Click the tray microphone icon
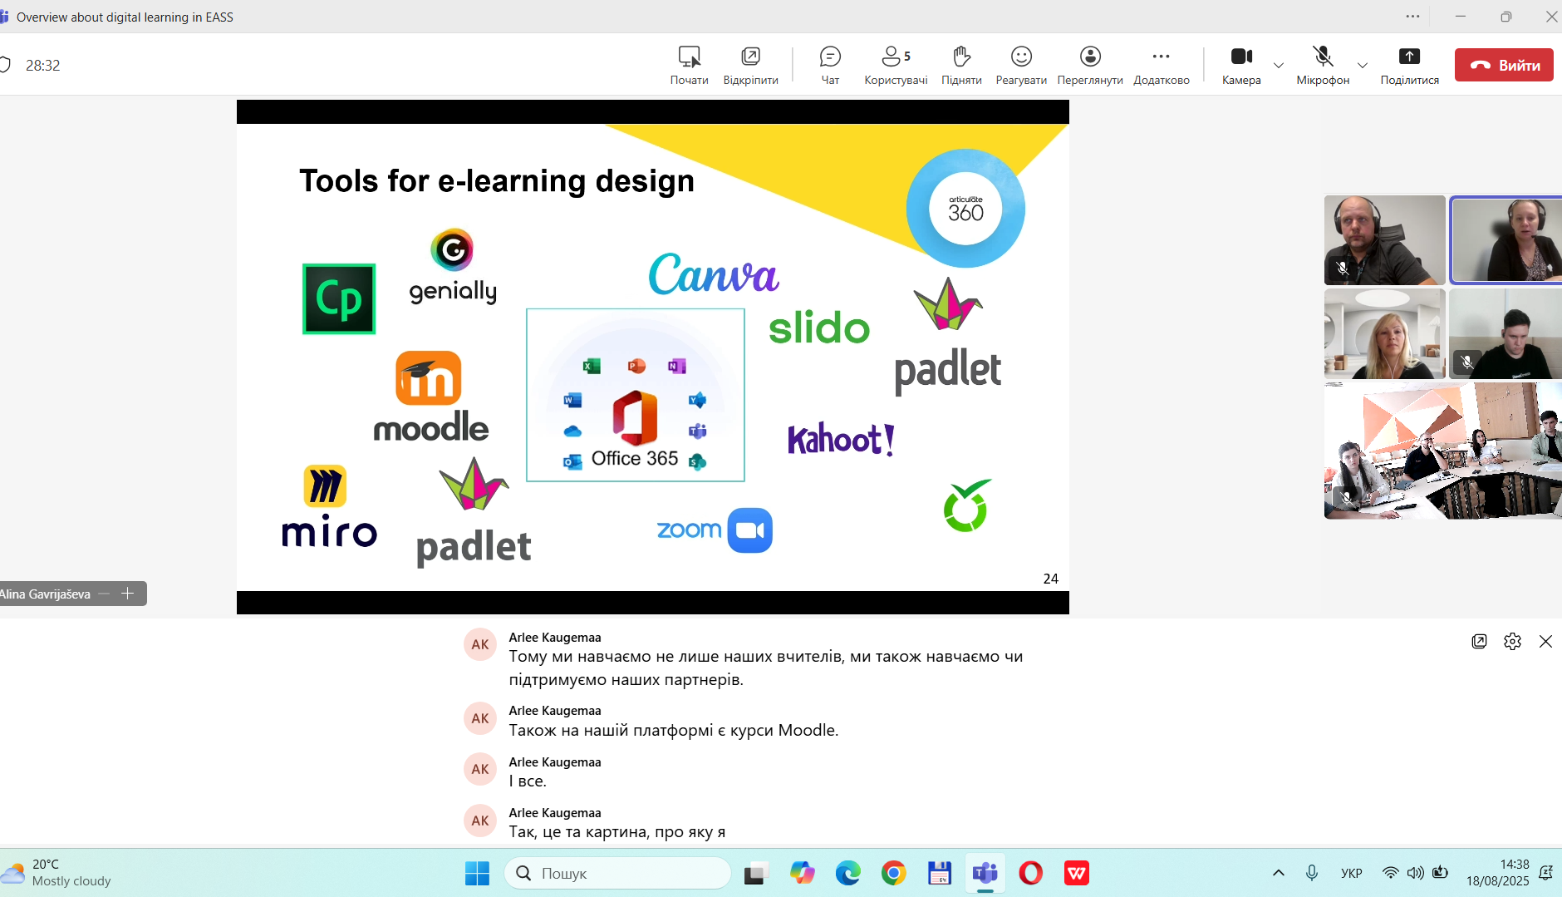 pyautogui.click(x=1311, y=873)
